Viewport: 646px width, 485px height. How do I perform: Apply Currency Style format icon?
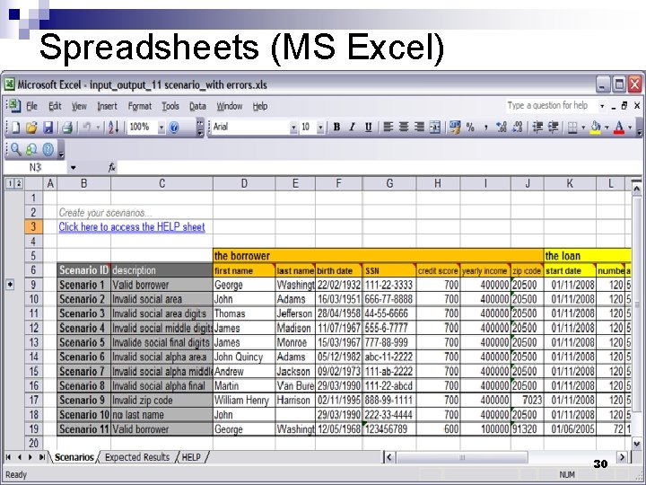pyautogui.click(x=455, y=127)
